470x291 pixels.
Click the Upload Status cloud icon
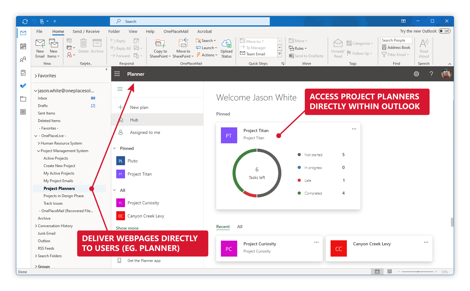click(x=226, y=43)
